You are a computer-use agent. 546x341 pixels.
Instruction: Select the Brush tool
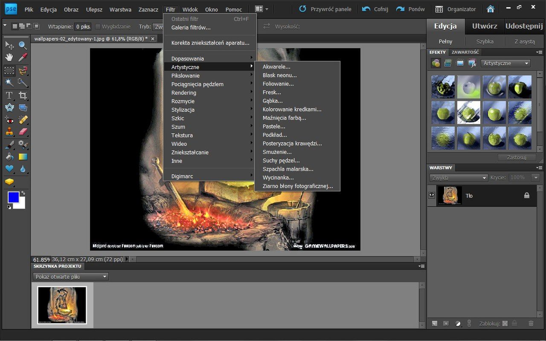tap(9, 145)
